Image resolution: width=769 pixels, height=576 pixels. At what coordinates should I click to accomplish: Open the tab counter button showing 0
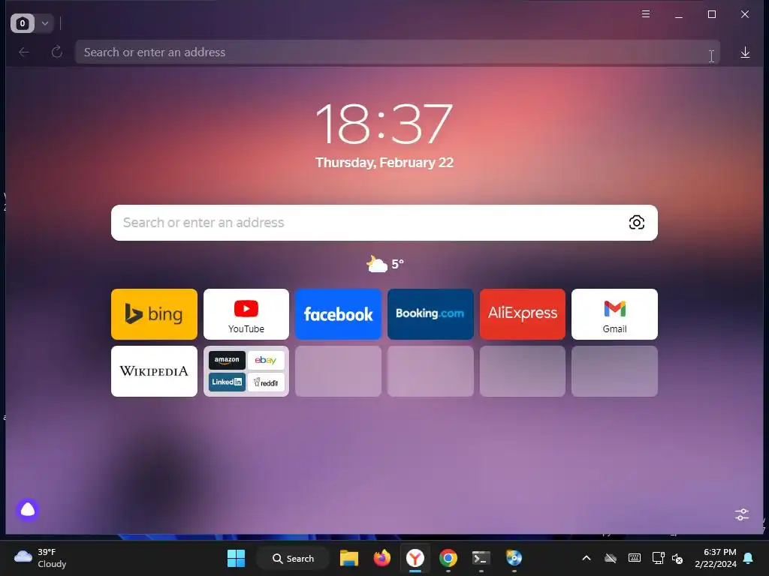23,23
